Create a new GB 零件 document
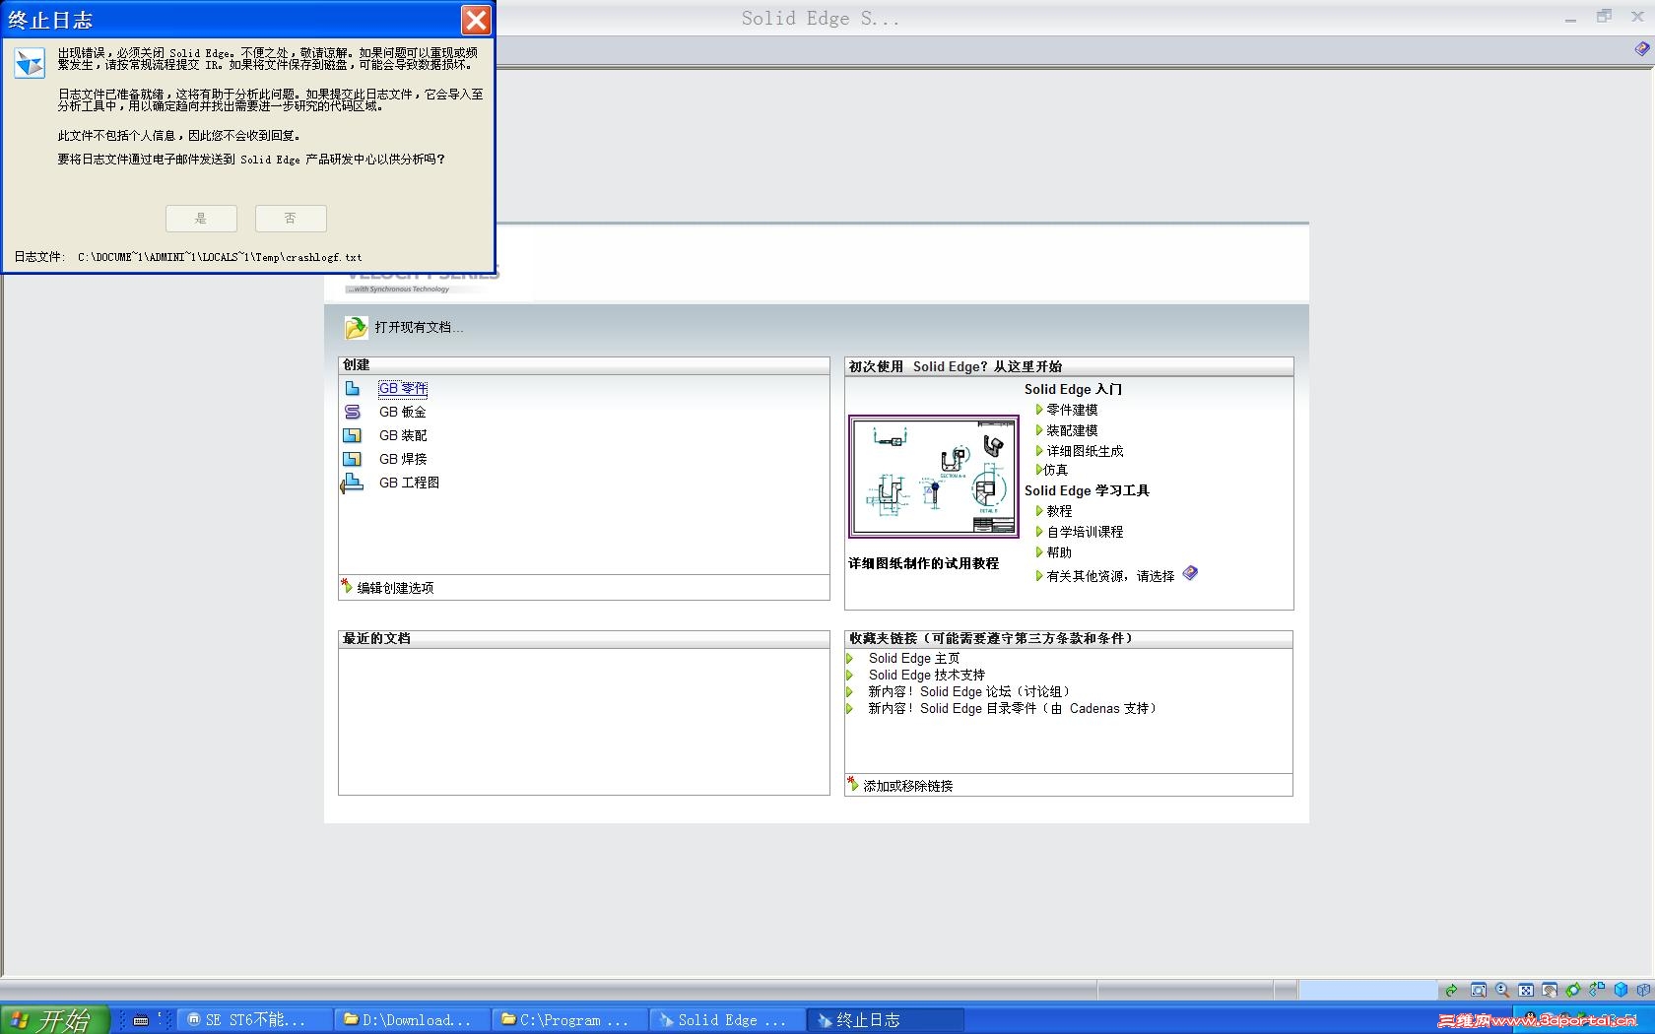The width and height of the screenshot is (1655, 1034). click(x=403, y=388)
